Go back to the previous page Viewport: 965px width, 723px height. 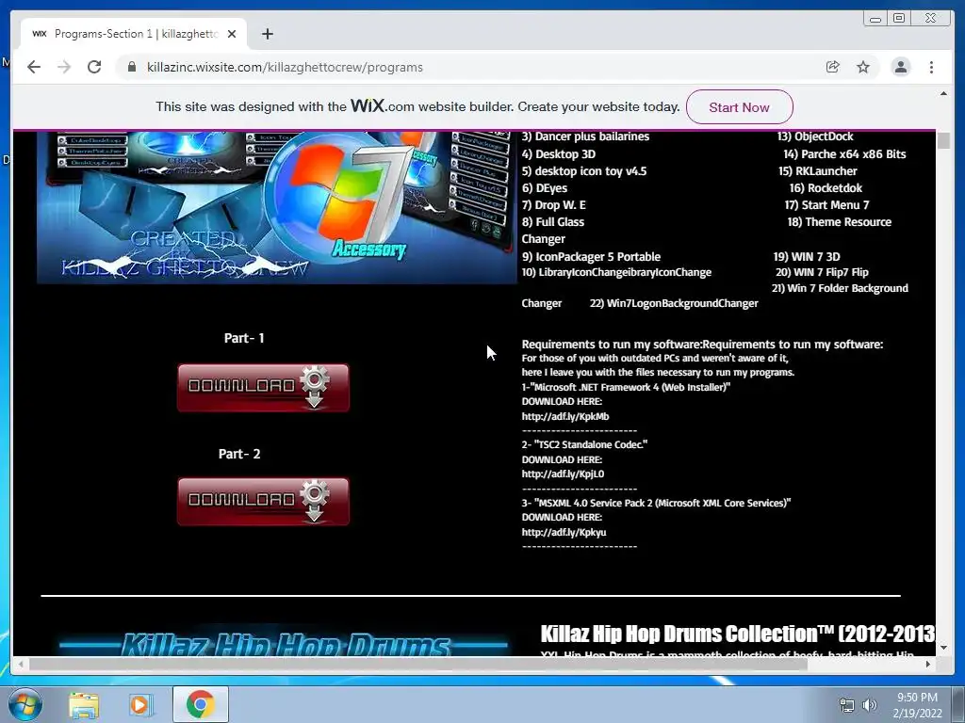[x=34, y=67]
